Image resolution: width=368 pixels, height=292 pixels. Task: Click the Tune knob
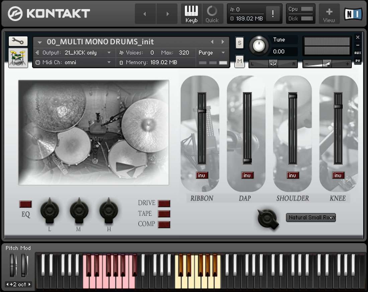(x=259, y=45)
